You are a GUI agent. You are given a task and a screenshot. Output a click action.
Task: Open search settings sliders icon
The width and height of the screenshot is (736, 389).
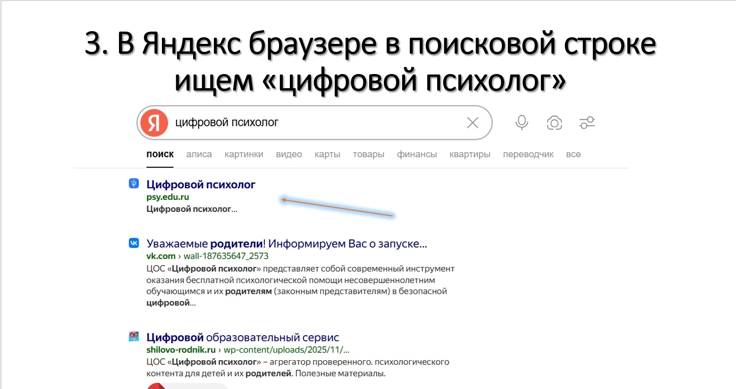click(587, 123)
